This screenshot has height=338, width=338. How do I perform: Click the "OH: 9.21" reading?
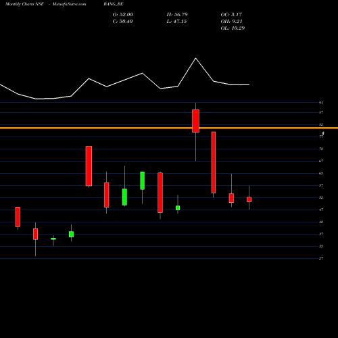[231, 22]
